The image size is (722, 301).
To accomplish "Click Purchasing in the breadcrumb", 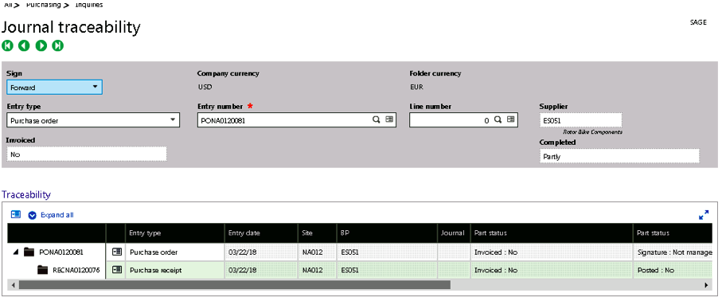I will (x=43, y=5).
